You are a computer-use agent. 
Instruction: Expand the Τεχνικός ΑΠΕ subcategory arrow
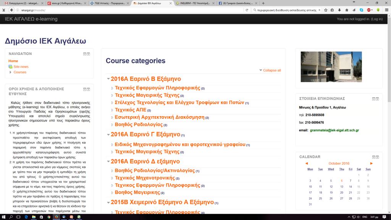tap(112, 110)
